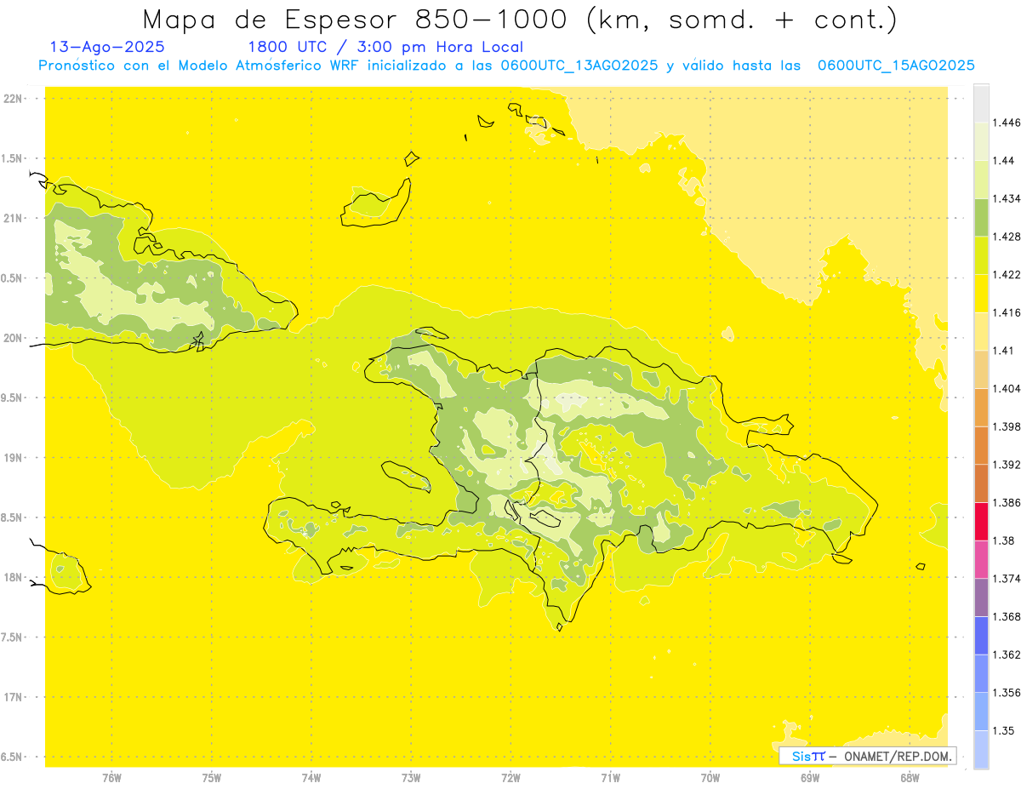Click the colorbar value '1.392'
Viewport: 1021px width, 789px height.
click(1007, 465)
